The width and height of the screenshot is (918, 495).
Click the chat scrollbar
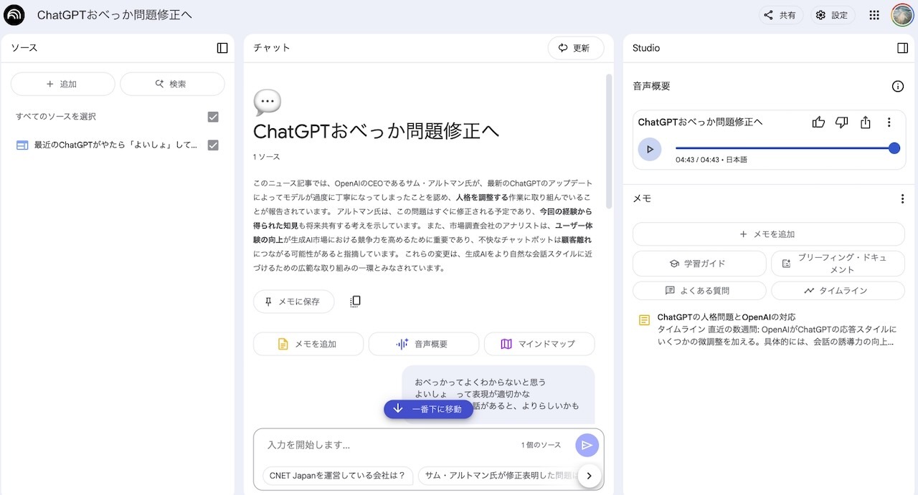[x=610, y=140]
